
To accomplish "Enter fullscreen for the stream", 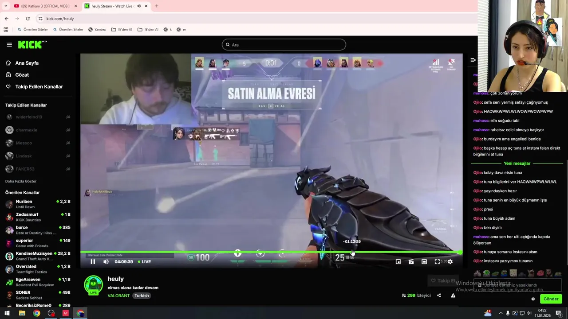I will pos(437,262).
